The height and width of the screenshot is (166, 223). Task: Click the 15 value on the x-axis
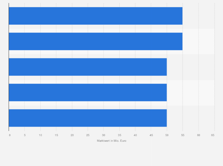click(56, 135)
